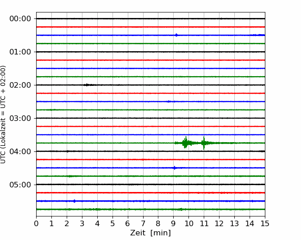Click the blue spike on the 00:30 trace
The height and width of the screenshot is (240, 301).
[x=176, y=35]
